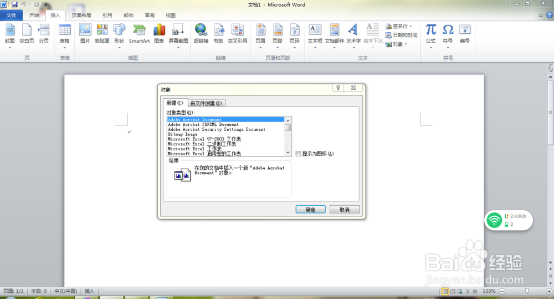554x299 pixels.
Task: Expand the object (对象) dropdown in ribbon
Action: 406,44
